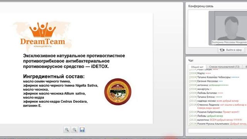Screen dimensions: 247x139
Task: Zoom out of the presentation slide
Action: coord(74,130)
